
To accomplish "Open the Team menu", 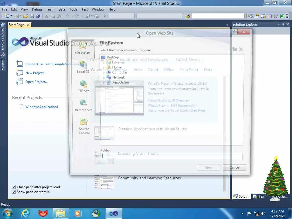I will click(50, 9).
